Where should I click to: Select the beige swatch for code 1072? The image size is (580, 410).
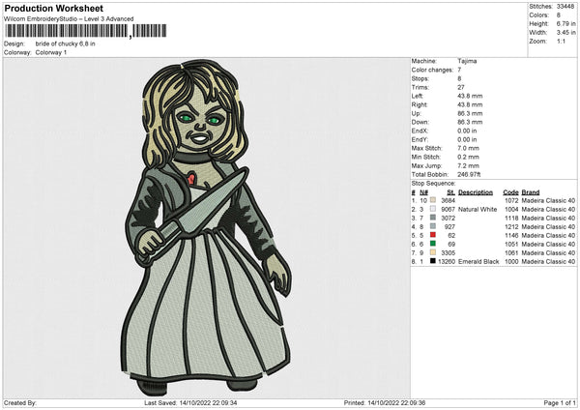[433, 200]
